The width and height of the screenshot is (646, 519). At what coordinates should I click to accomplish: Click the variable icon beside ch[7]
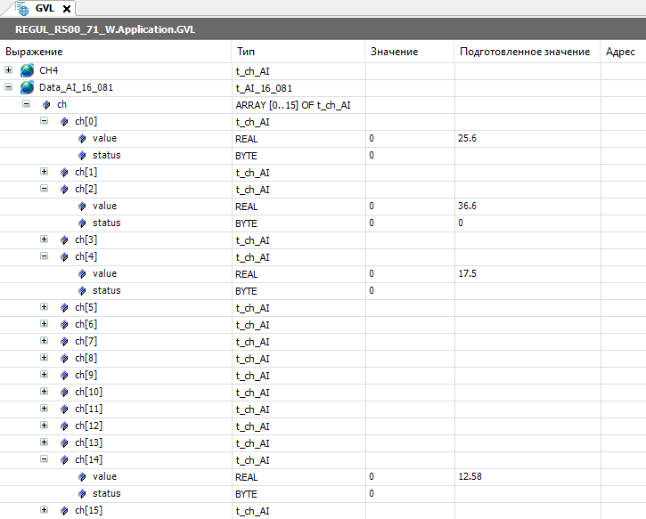pos(64,341)
